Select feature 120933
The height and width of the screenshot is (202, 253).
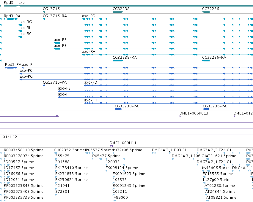point(113,162)
